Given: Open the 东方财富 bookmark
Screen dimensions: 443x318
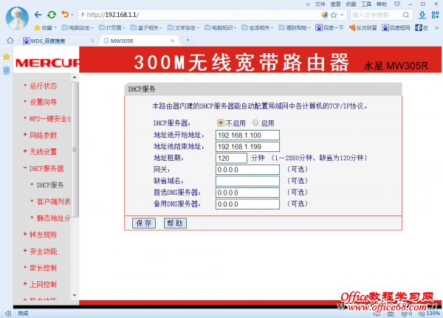Looking at the screenshot, I should point(363,28).
